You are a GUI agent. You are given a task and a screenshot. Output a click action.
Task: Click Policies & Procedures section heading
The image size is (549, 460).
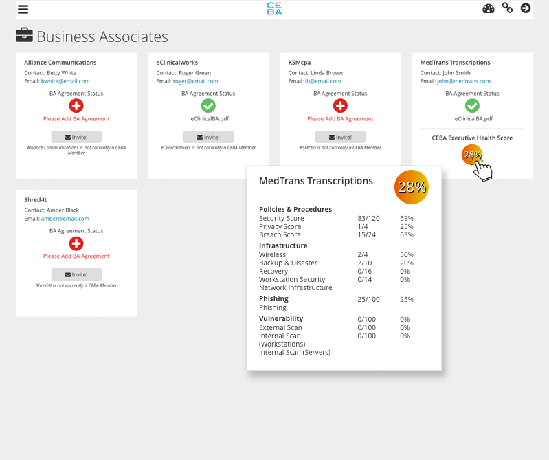(295, 209)
